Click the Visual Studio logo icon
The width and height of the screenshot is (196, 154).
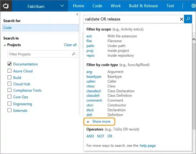click(x=6, y=6)
